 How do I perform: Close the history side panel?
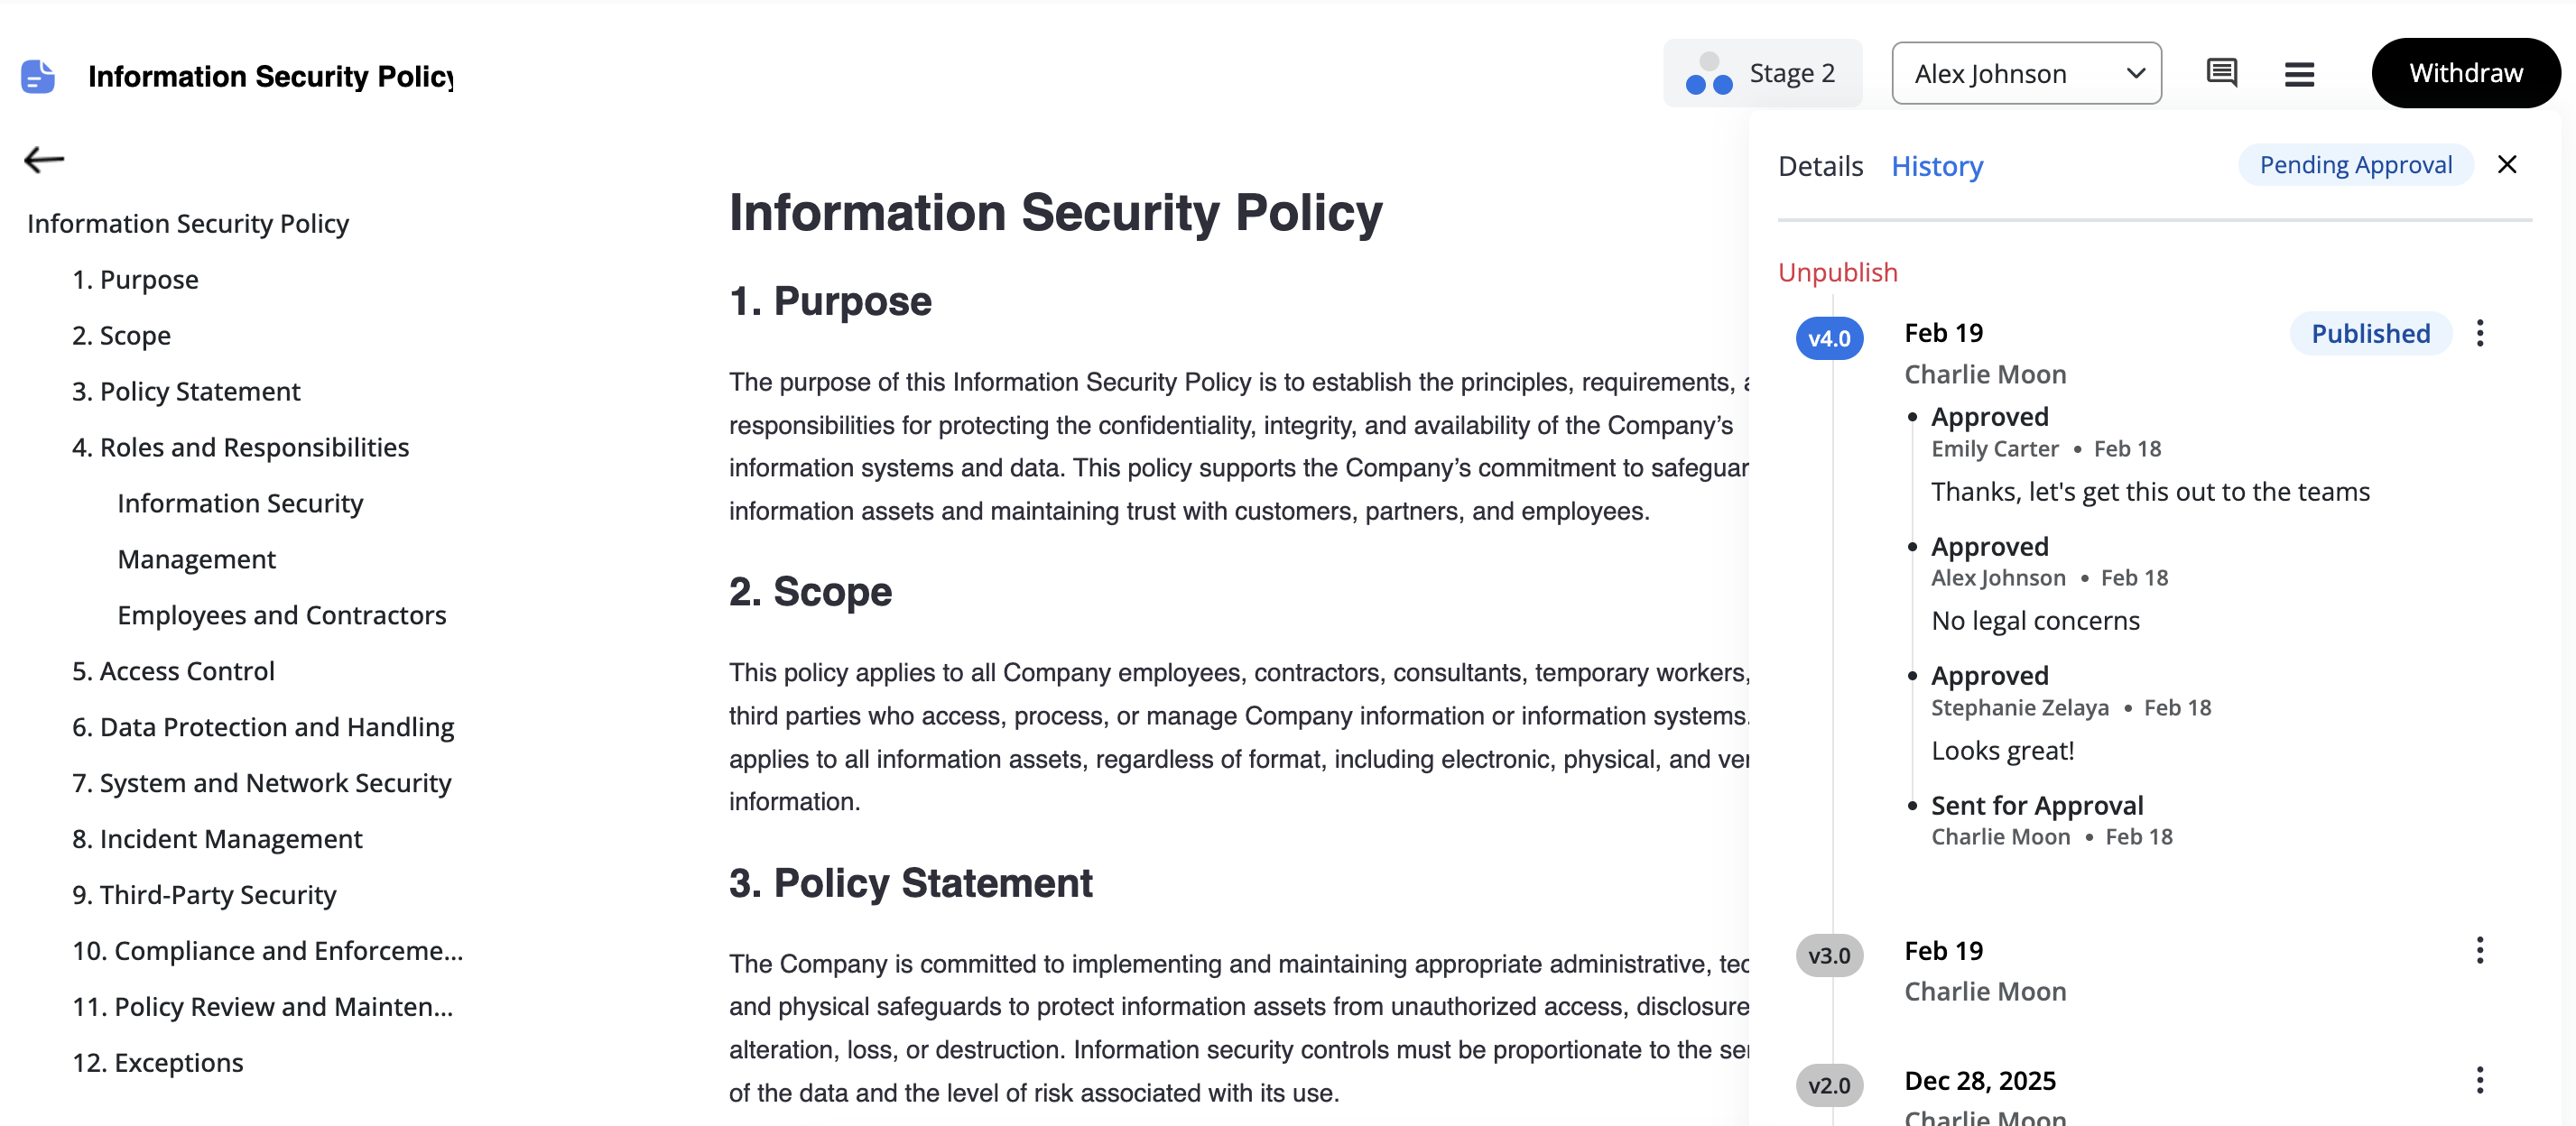click(x=2506, y=165)
